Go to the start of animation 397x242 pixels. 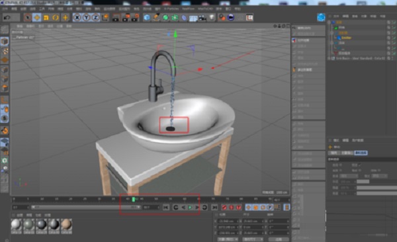pyautogui.click(x=166, y=208)
